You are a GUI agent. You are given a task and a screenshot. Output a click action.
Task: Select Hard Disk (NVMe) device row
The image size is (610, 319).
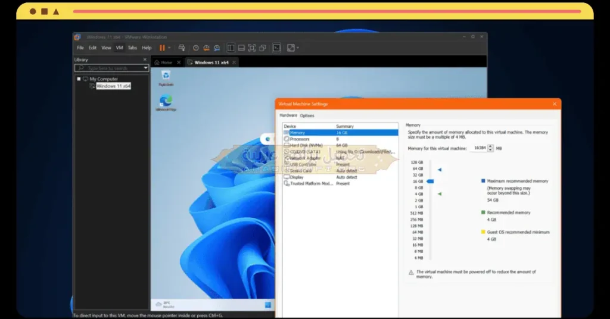[x=341, y=145]
